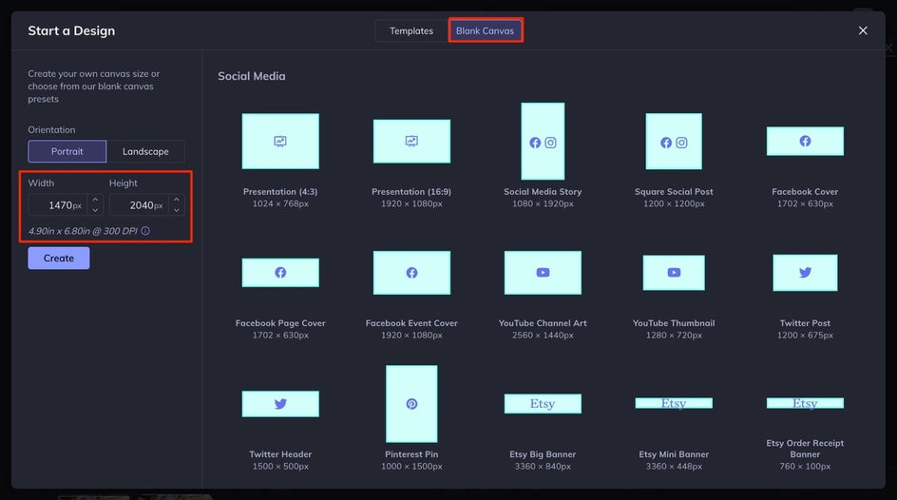
Task: Increase height with the up arrow
Action: [176, 200]
